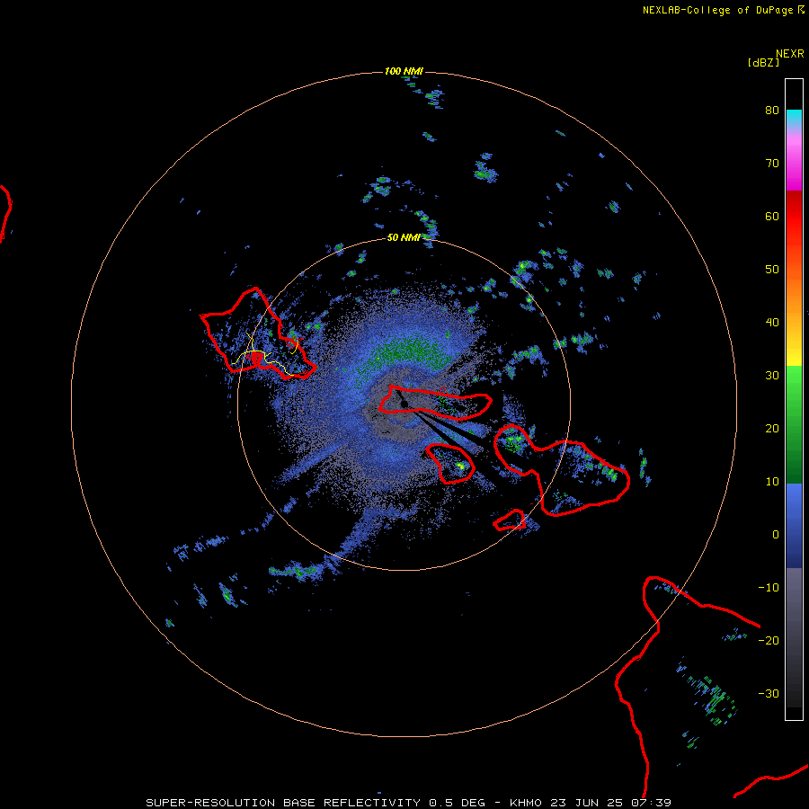The height and width of the screenshot is (809, 809).
Task: Click the -10 value on the dBZ scale
Action: (769, 588)
